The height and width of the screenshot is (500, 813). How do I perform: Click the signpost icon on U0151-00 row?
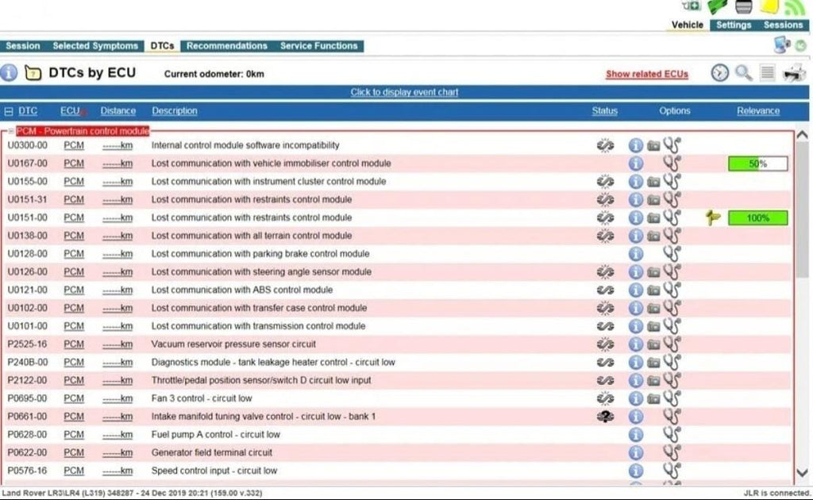pyautogui.click(x=712, y=217)
